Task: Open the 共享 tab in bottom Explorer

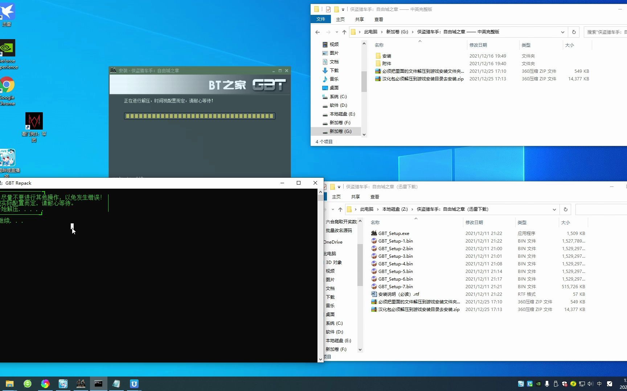Action: (356, 197)
